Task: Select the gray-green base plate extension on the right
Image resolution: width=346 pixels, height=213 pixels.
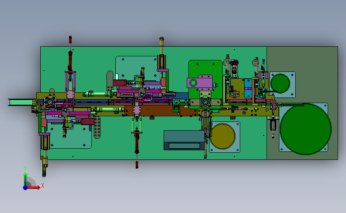Action: pos(309,60)
